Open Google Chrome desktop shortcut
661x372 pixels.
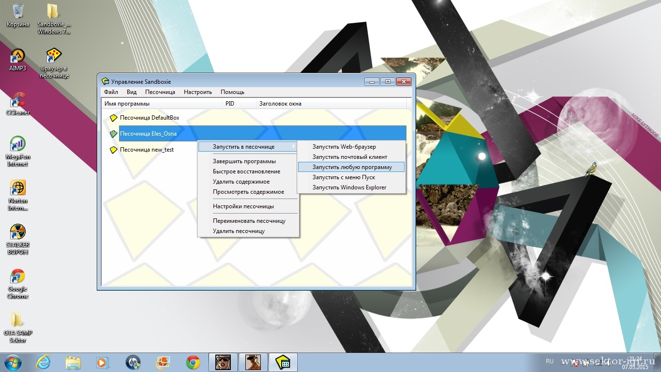[18, 283]
